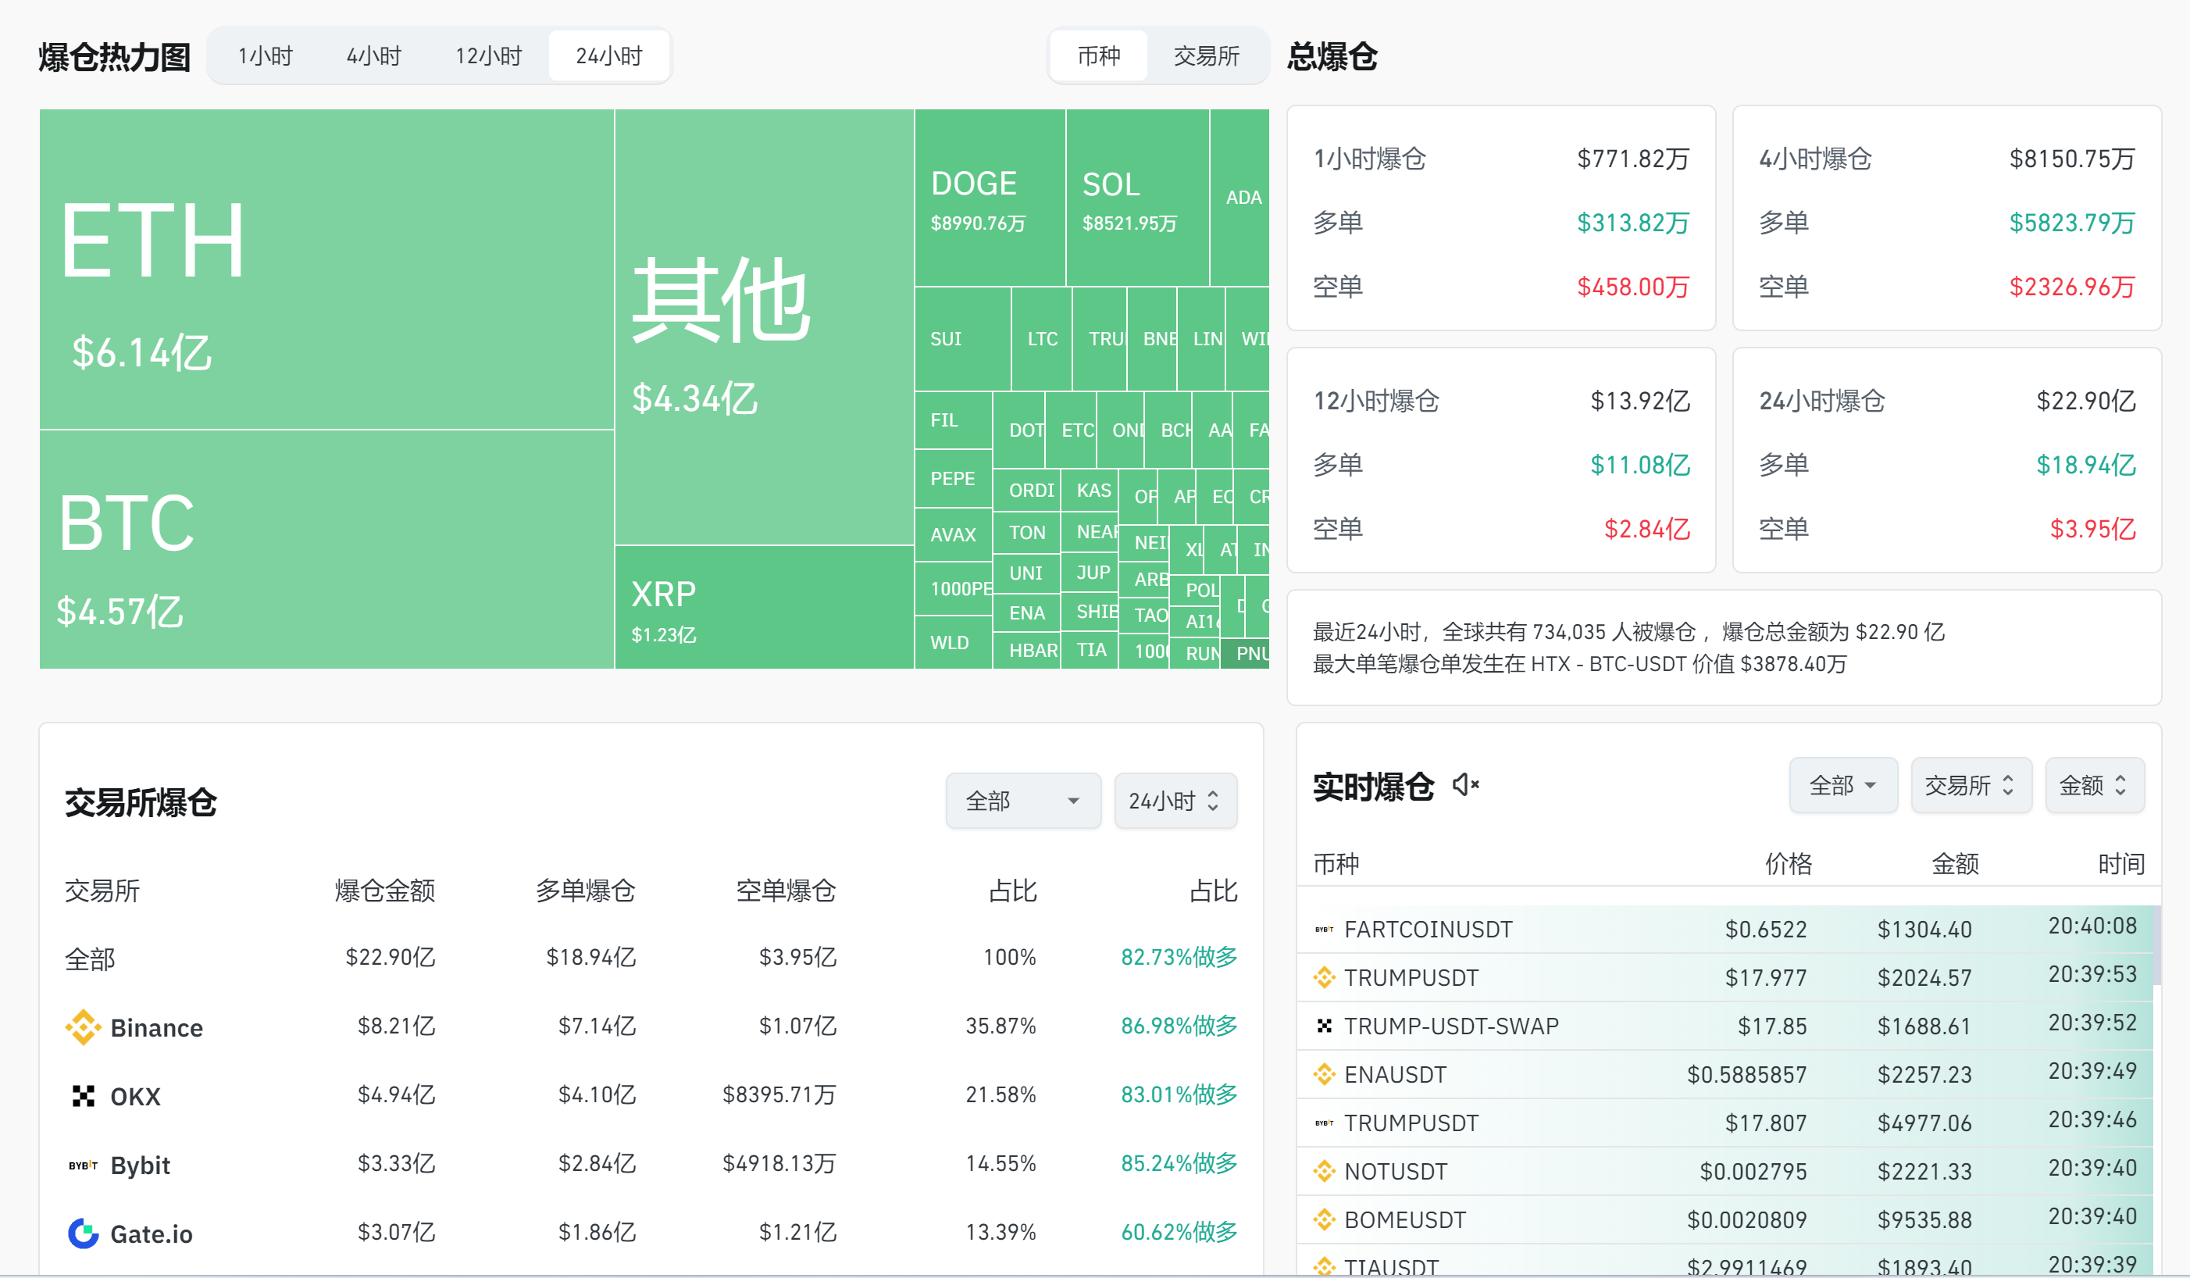Click Binance icon beside TRUMPUSDT $17.977 row
The image size is (2190, 1278).
click(x=1324, y=977)
